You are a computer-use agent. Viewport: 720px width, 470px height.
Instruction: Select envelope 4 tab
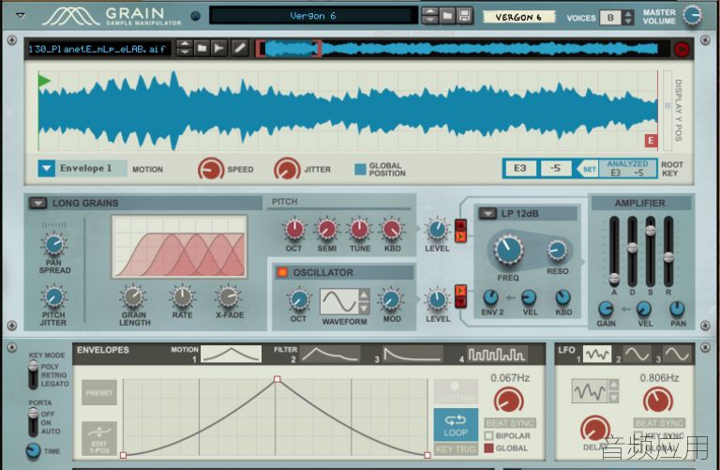[497, 354]
